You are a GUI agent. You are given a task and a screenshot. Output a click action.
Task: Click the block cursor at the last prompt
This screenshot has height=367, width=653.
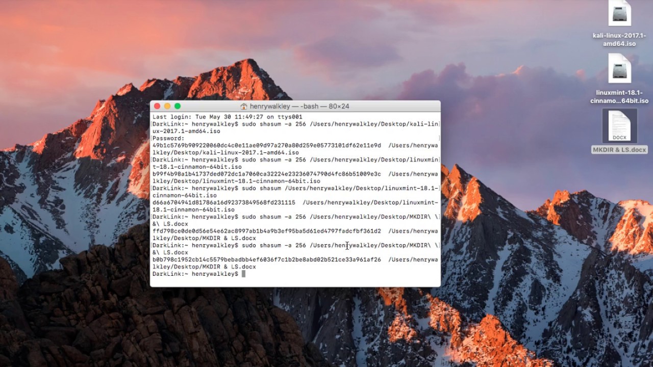point(244,274)
